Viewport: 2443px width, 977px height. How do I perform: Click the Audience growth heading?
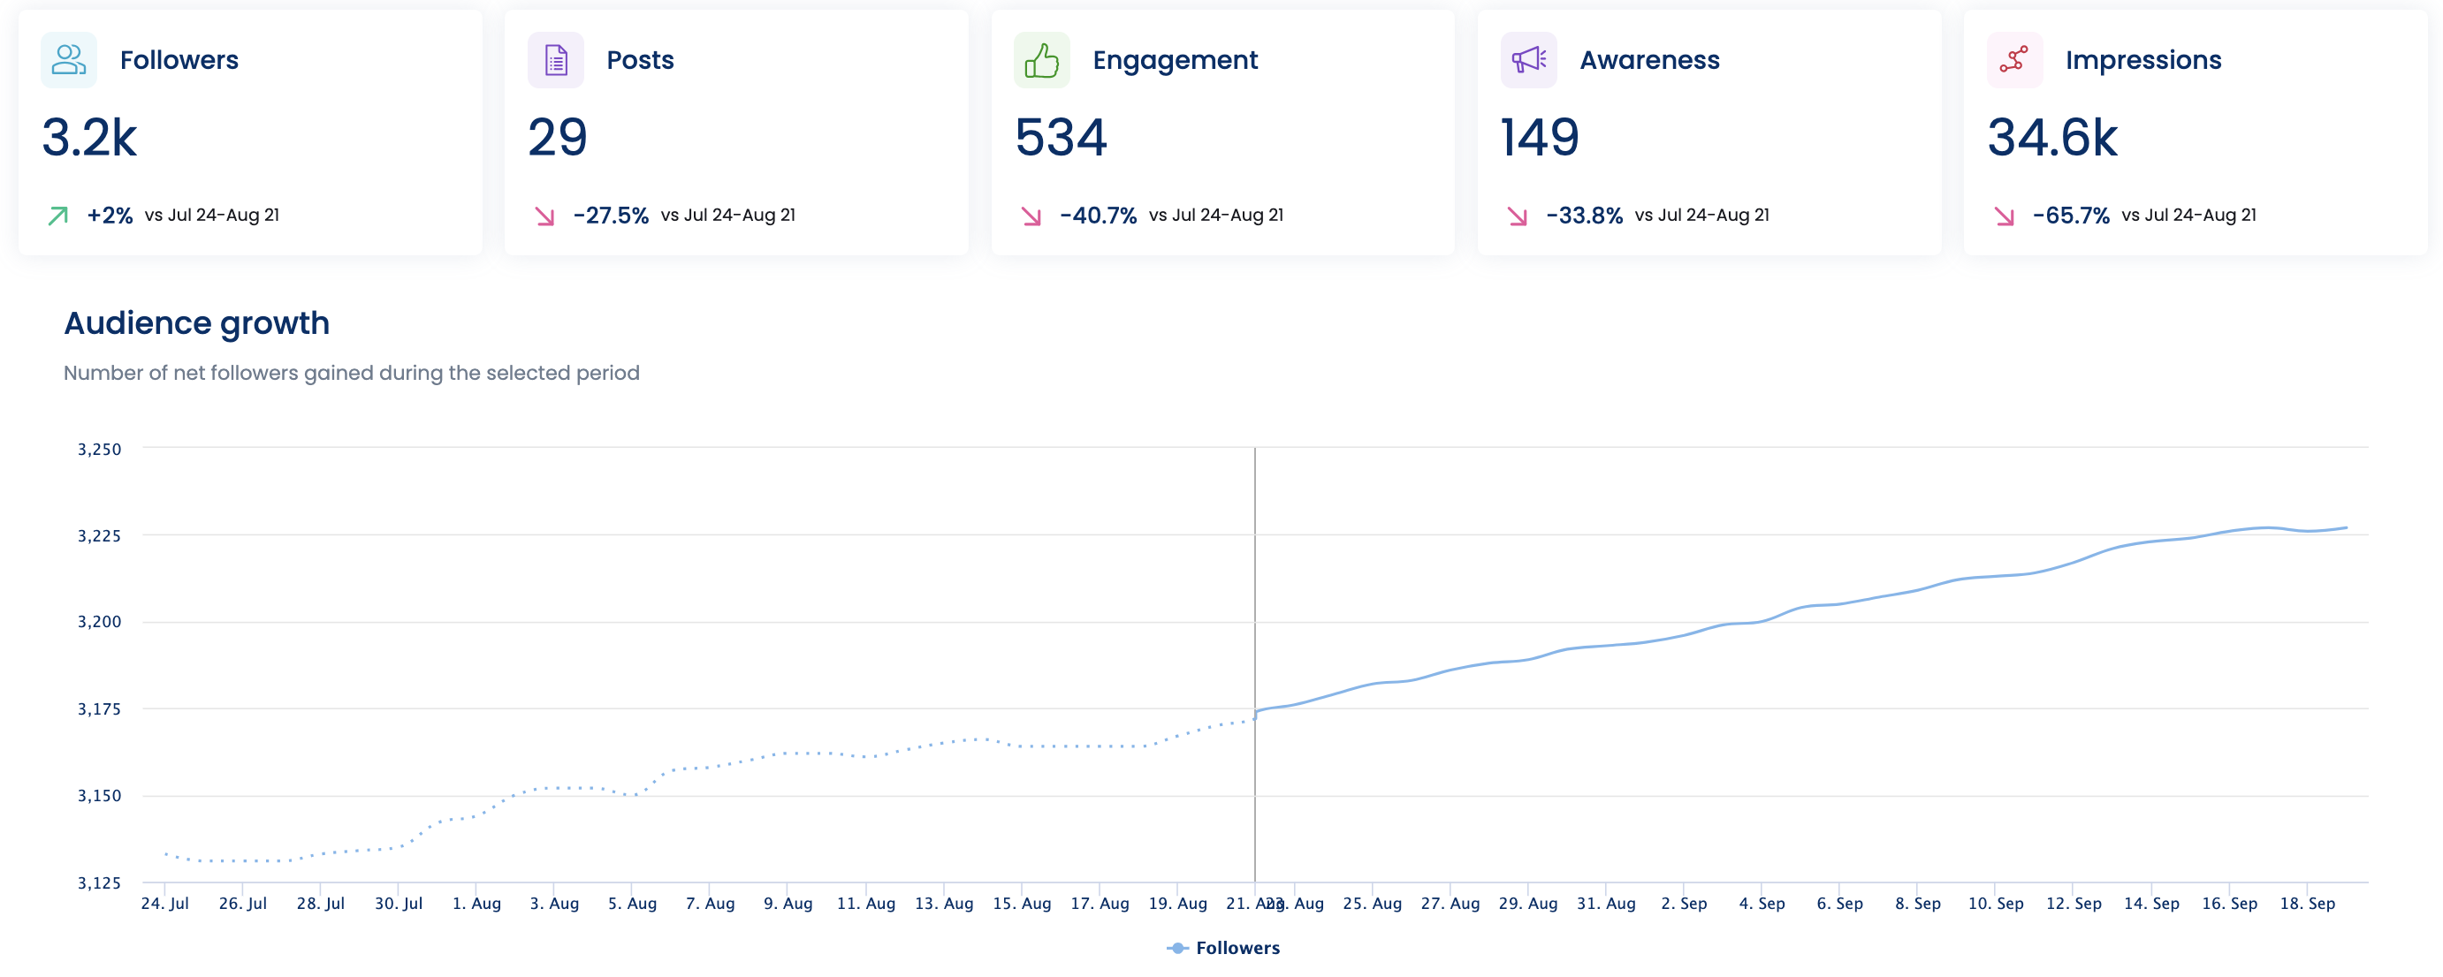(x=196, y=323)
